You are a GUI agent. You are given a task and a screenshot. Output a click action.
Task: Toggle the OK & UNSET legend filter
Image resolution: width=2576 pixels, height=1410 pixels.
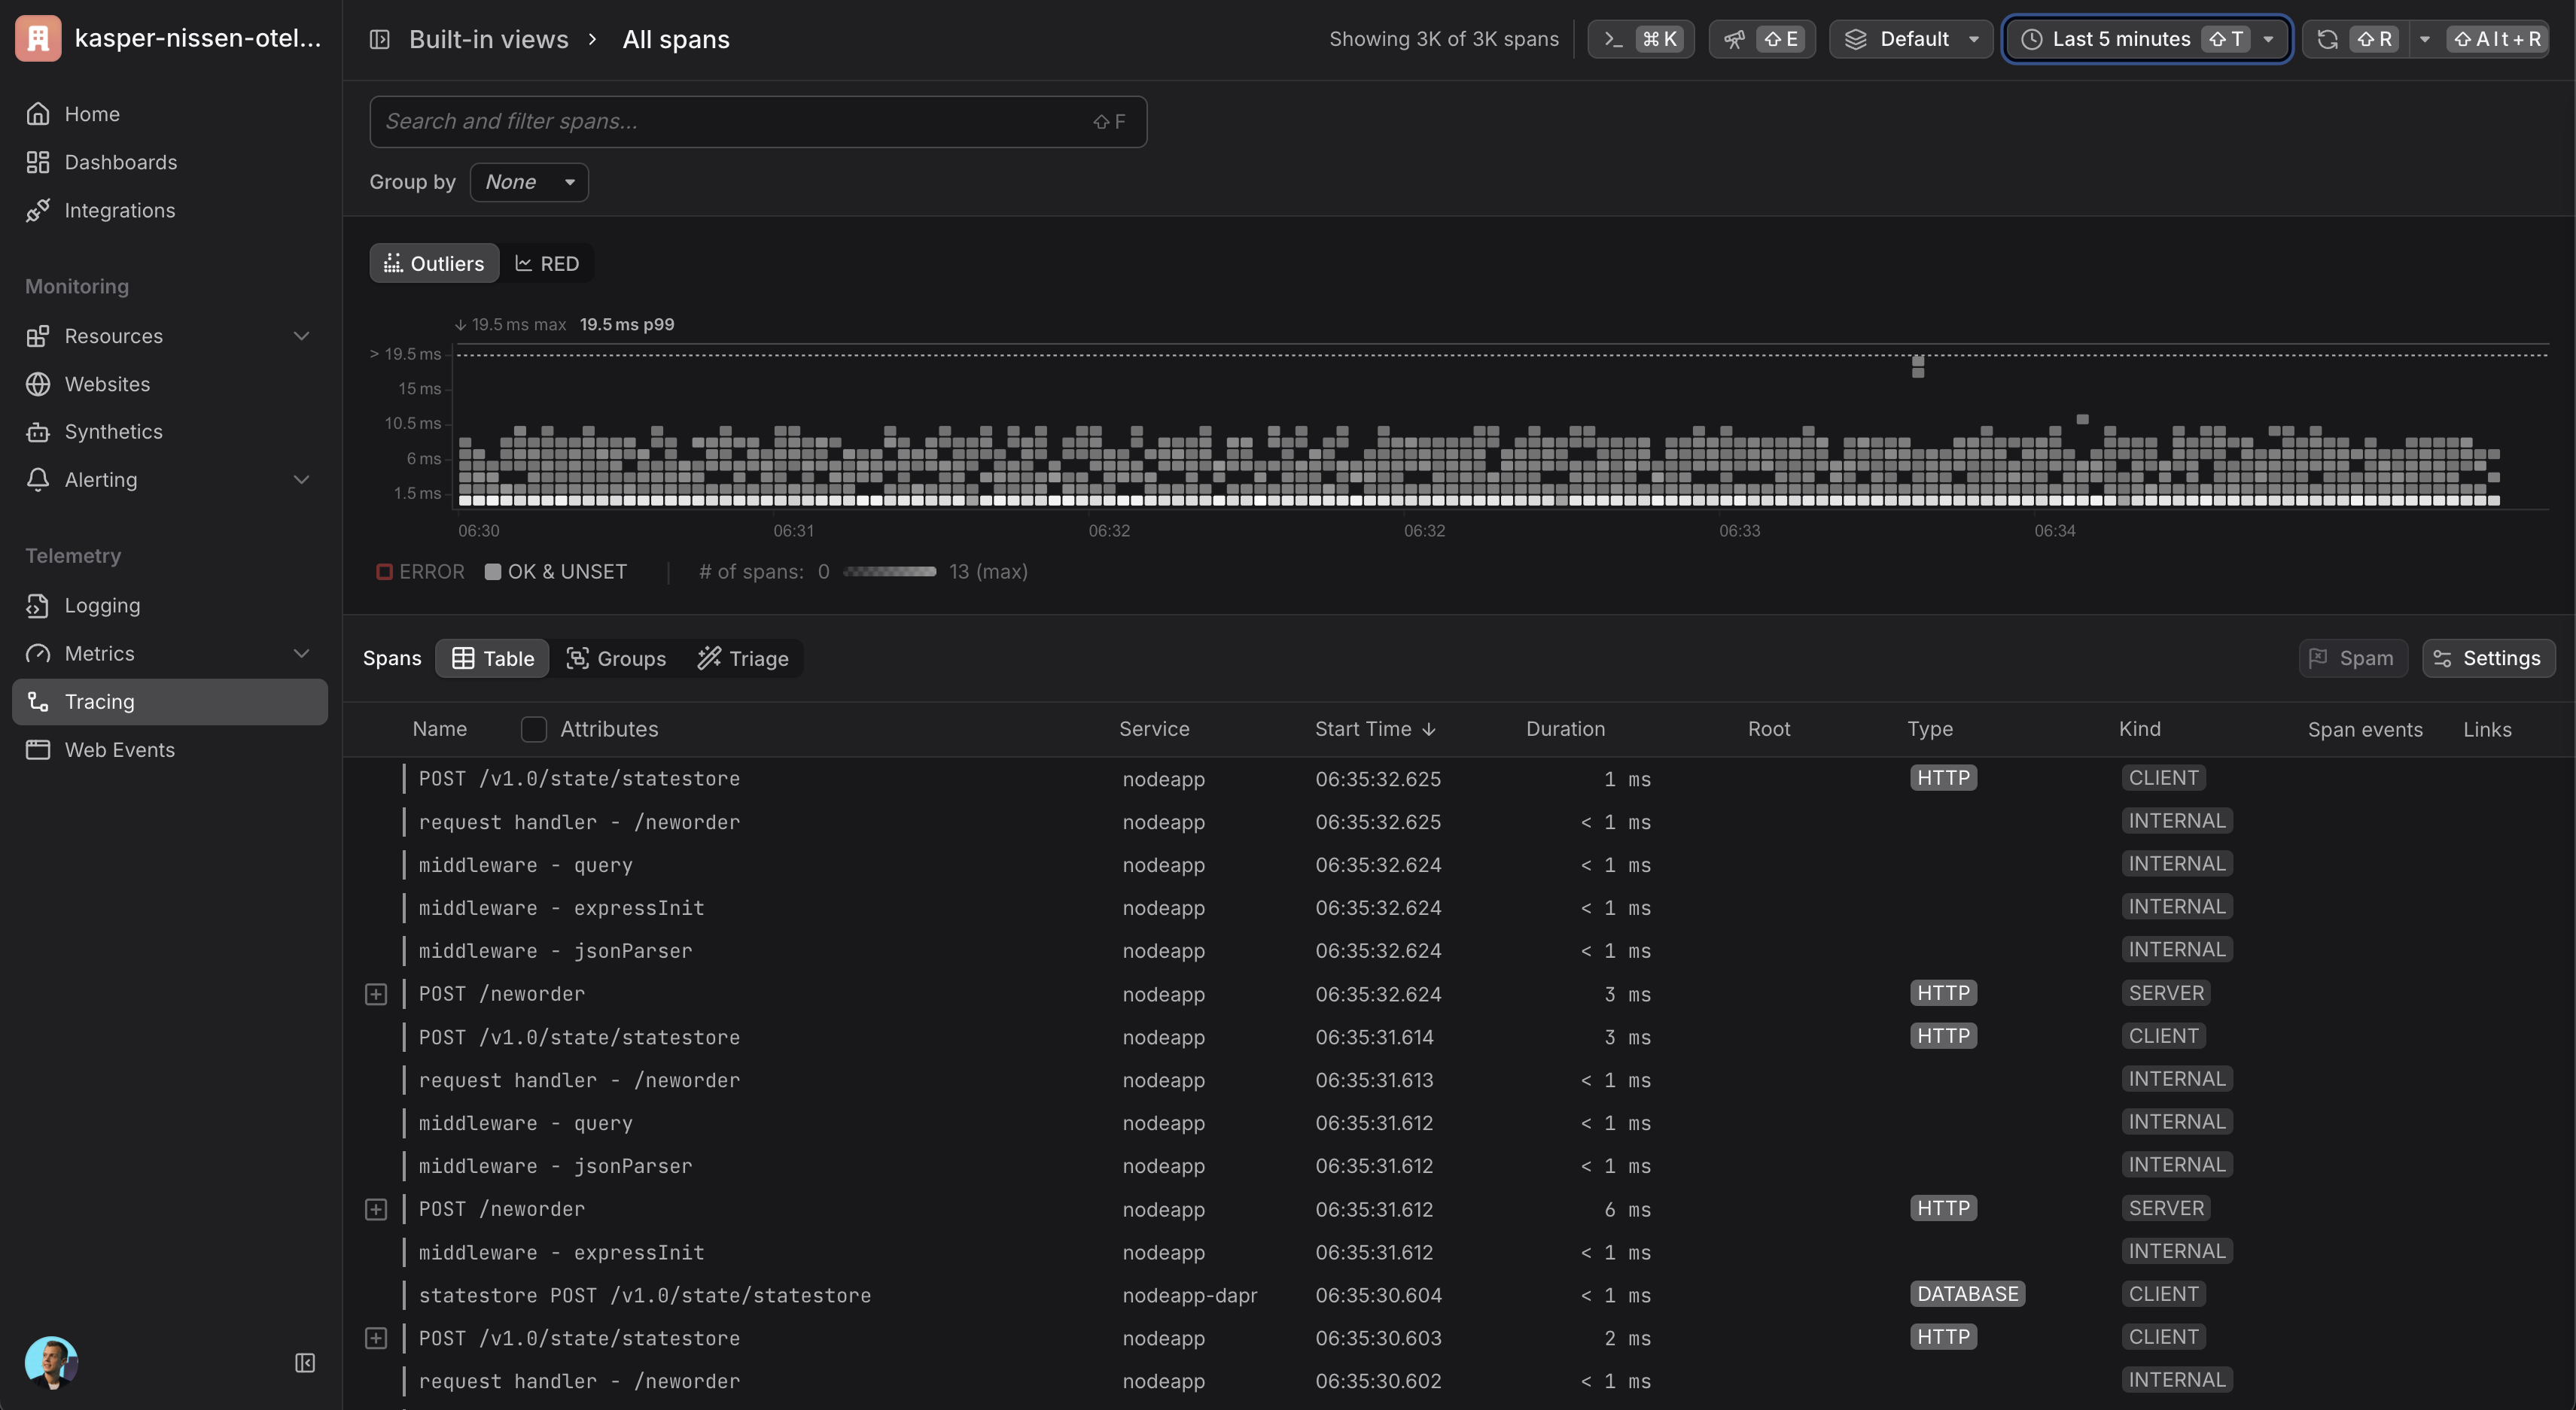pos(556,572)
